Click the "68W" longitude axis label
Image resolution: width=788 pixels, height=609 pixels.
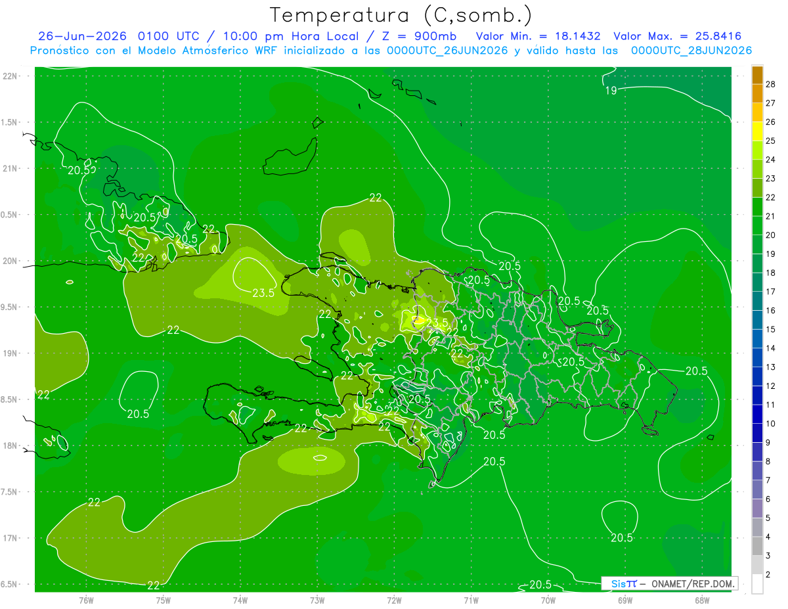(x=702, y=600)
